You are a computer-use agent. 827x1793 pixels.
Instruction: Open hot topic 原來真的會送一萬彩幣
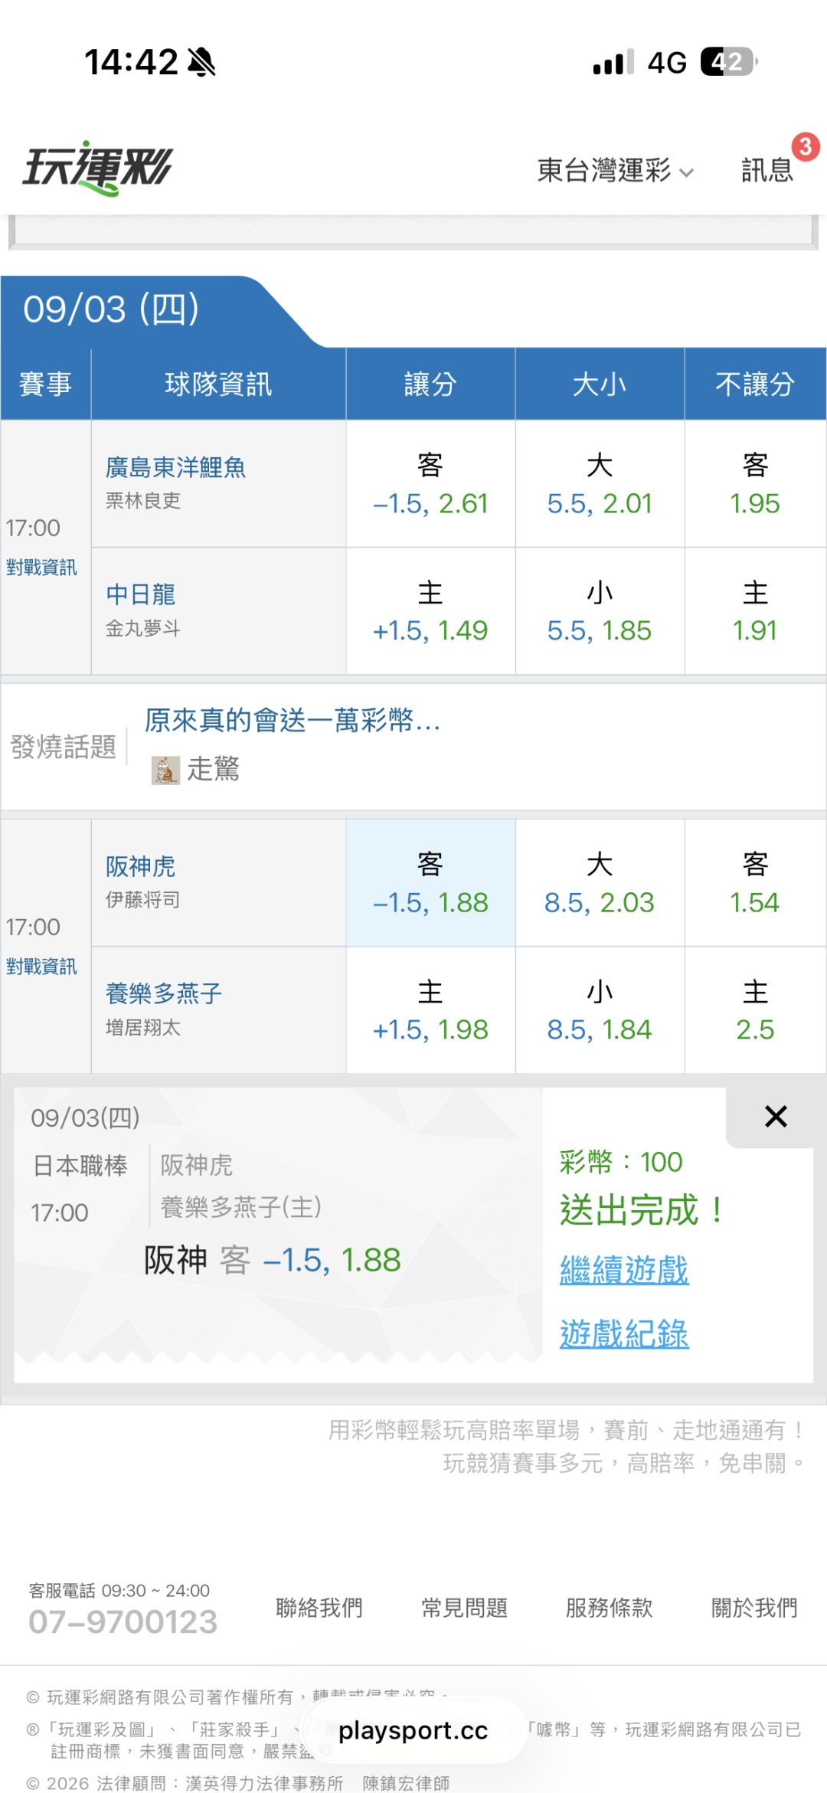pyautogui.click(x=293, y=720)
